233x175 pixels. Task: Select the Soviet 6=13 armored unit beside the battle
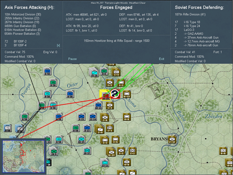point(127,94)
